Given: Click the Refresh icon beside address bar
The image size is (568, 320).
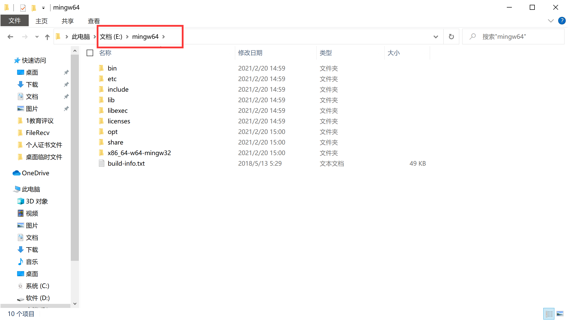Looking at the screenshot, I should point(451,37).
